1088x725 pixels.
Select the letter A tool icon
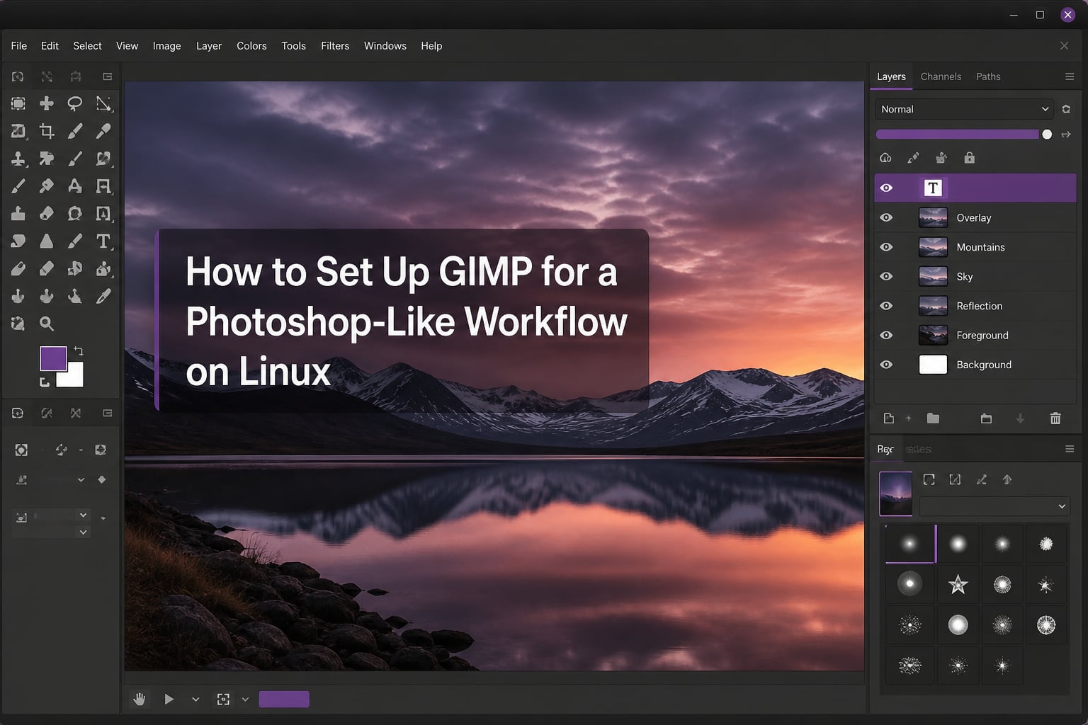tap(74, 186)
